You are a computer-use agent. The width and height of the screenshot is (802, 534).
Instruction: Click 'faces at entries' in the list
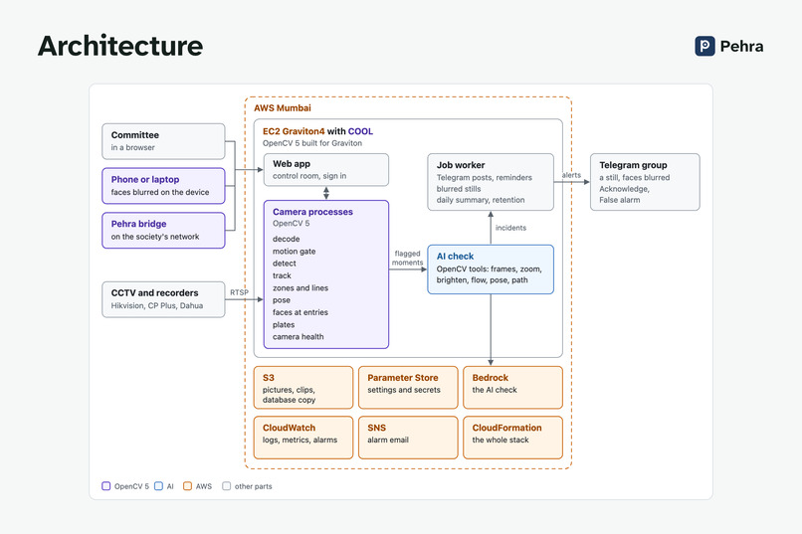click(301, 312)
